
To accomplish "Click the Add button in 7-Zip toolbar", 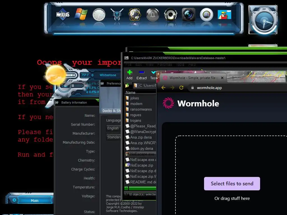I will click(x=129, y=74).
